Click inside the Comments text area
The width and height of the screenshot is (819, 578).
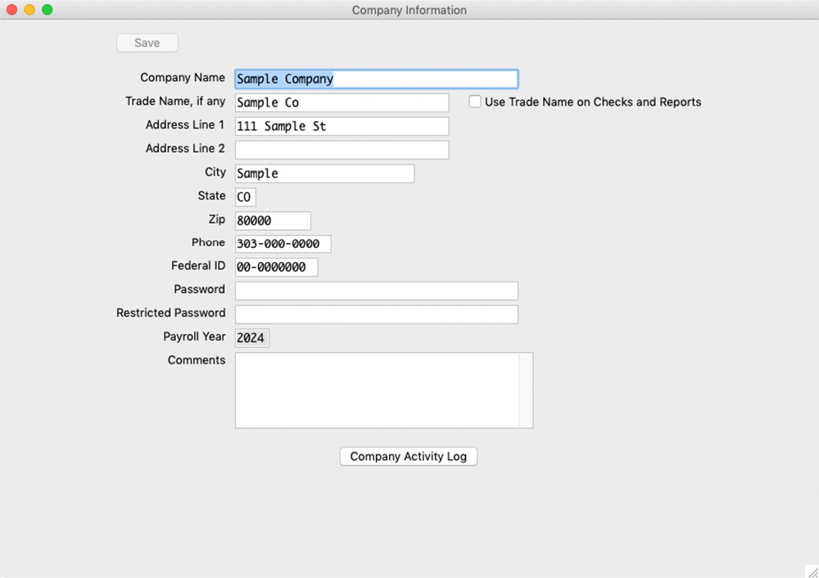click(377, 390)
